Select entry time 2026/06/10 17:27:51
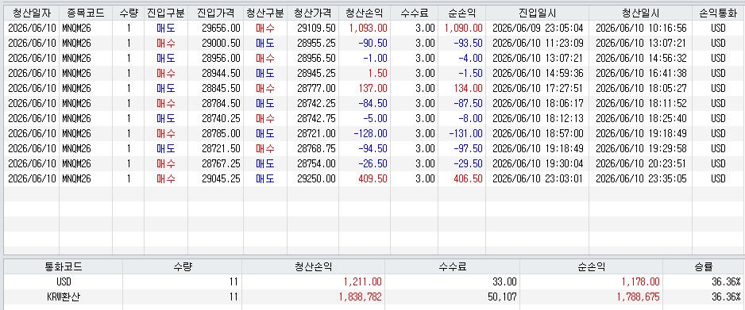745x310 pixels. click(x=538, y=89)
